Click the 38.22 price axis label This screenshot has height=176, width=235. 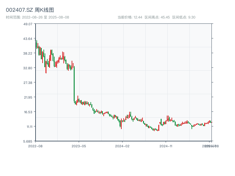click(28, 53)
